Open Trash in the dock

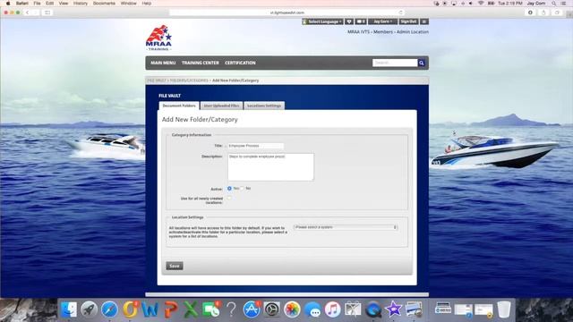(x=504, y=309)
